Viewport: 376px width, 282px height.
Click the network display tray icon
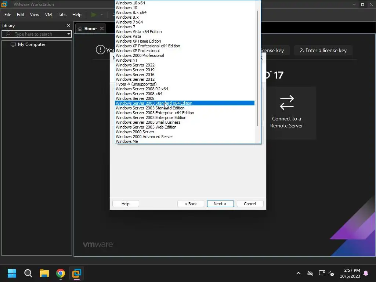pos(322,273)
